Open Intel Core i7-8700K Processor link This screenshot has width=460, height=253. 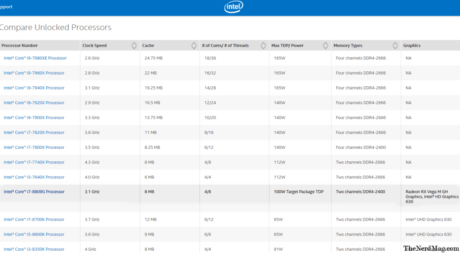coord(34,219)
